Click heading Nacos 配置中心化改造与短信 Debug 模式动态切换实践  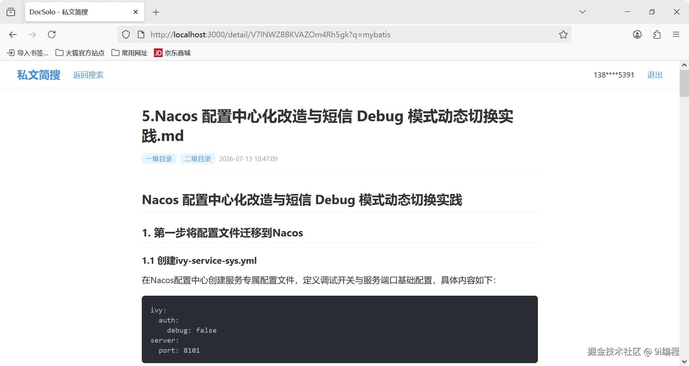302,200
